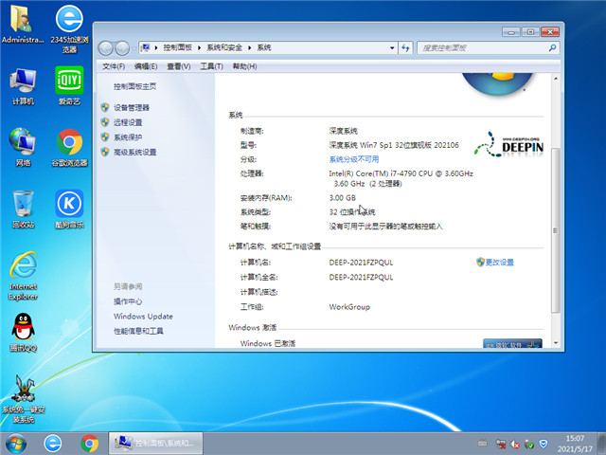Viewport: 606px width, 455px height.
Task: Expand the arrow after 控制面板 in the breadcrumb
Action: 199,47
